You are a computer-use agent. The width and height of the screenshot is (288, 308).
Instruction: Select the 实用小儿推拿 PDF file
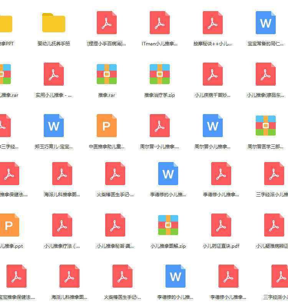(54, 74)
